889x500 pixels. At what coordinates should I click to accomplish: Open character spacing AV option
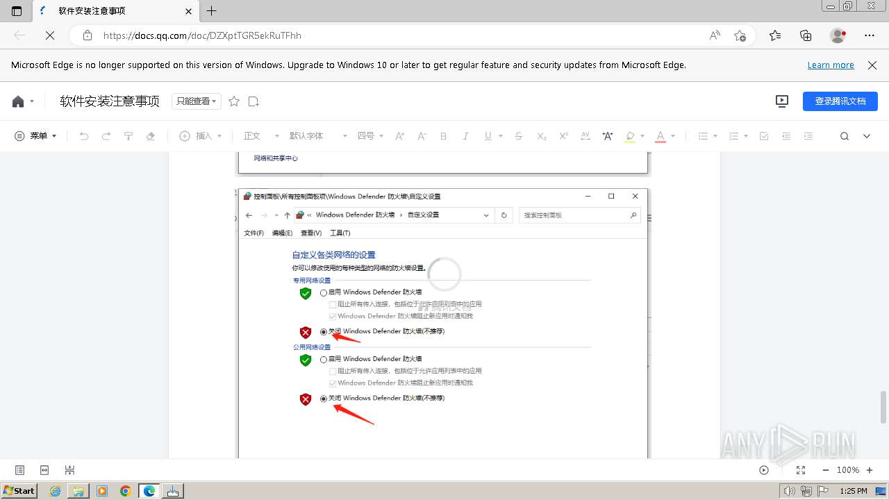(x=585, y=136)
